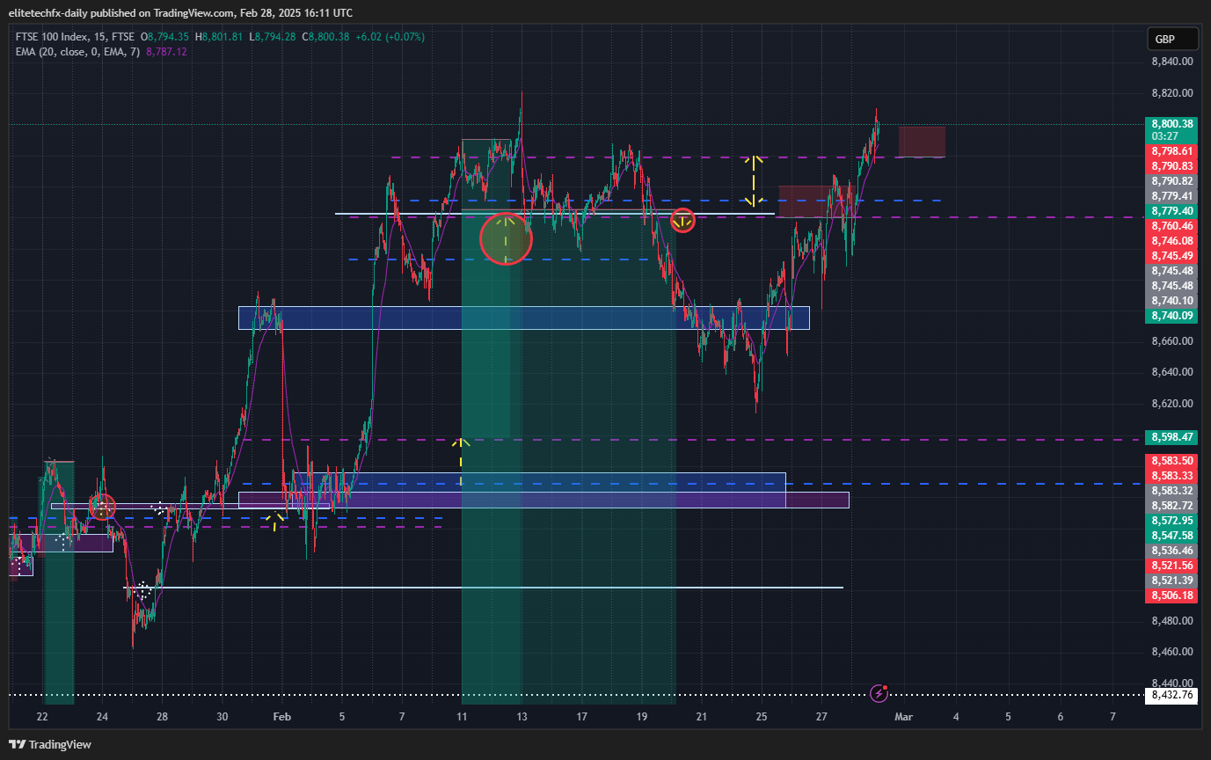Viewport: 1211px width, 760px height.
Task: Click date 22 on the time axis
Action: click(42, 717)
